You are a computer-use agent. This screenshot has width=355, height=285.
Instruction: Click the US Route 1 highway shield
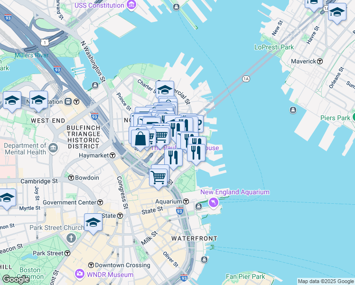pyautogui.click(x=45, y=42)
